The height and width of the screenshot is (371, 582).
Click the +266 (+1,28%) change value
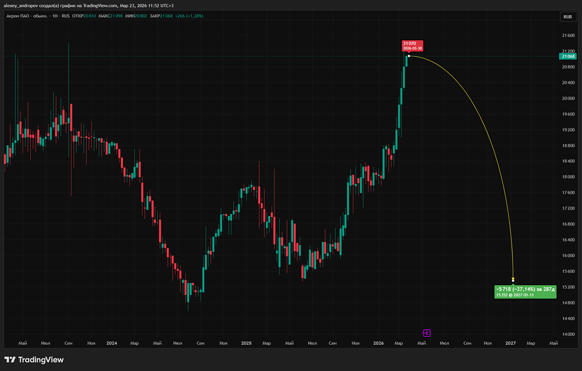click(x=189, y=16)
